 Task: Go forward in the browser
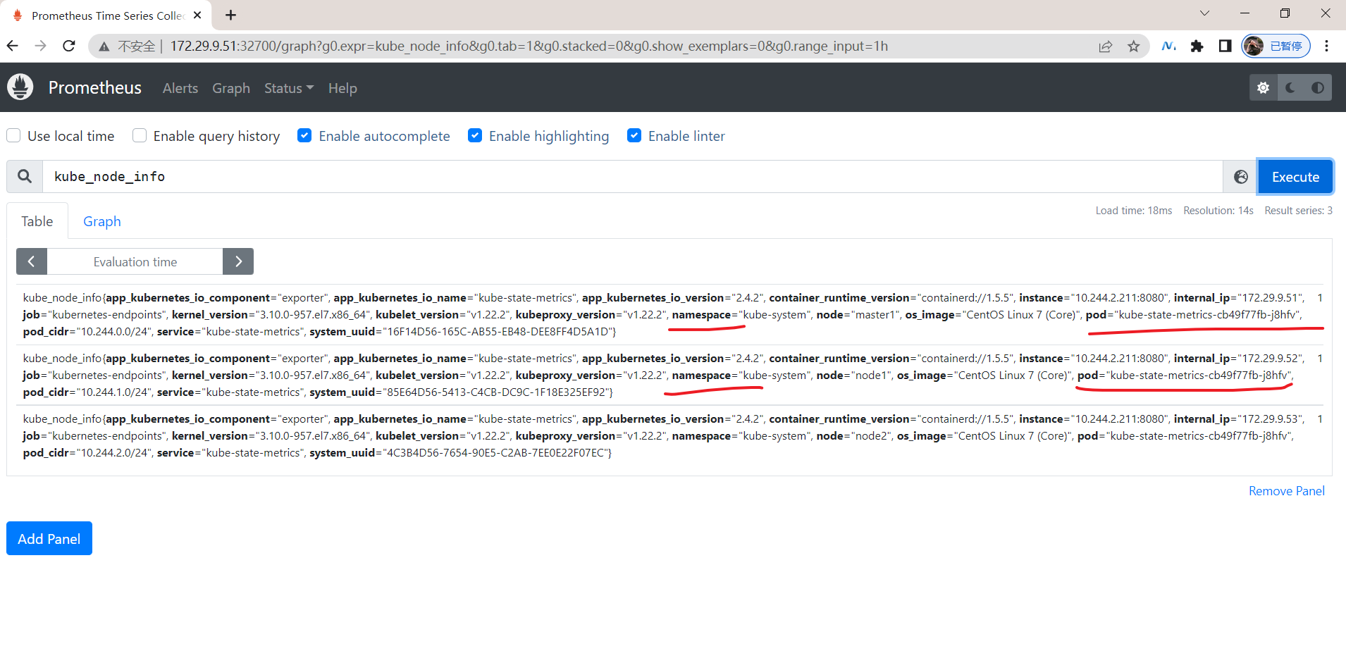click(x=41, y=46)
